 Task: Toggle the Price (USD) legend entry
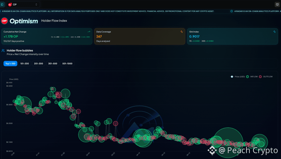tap(238, 77)
